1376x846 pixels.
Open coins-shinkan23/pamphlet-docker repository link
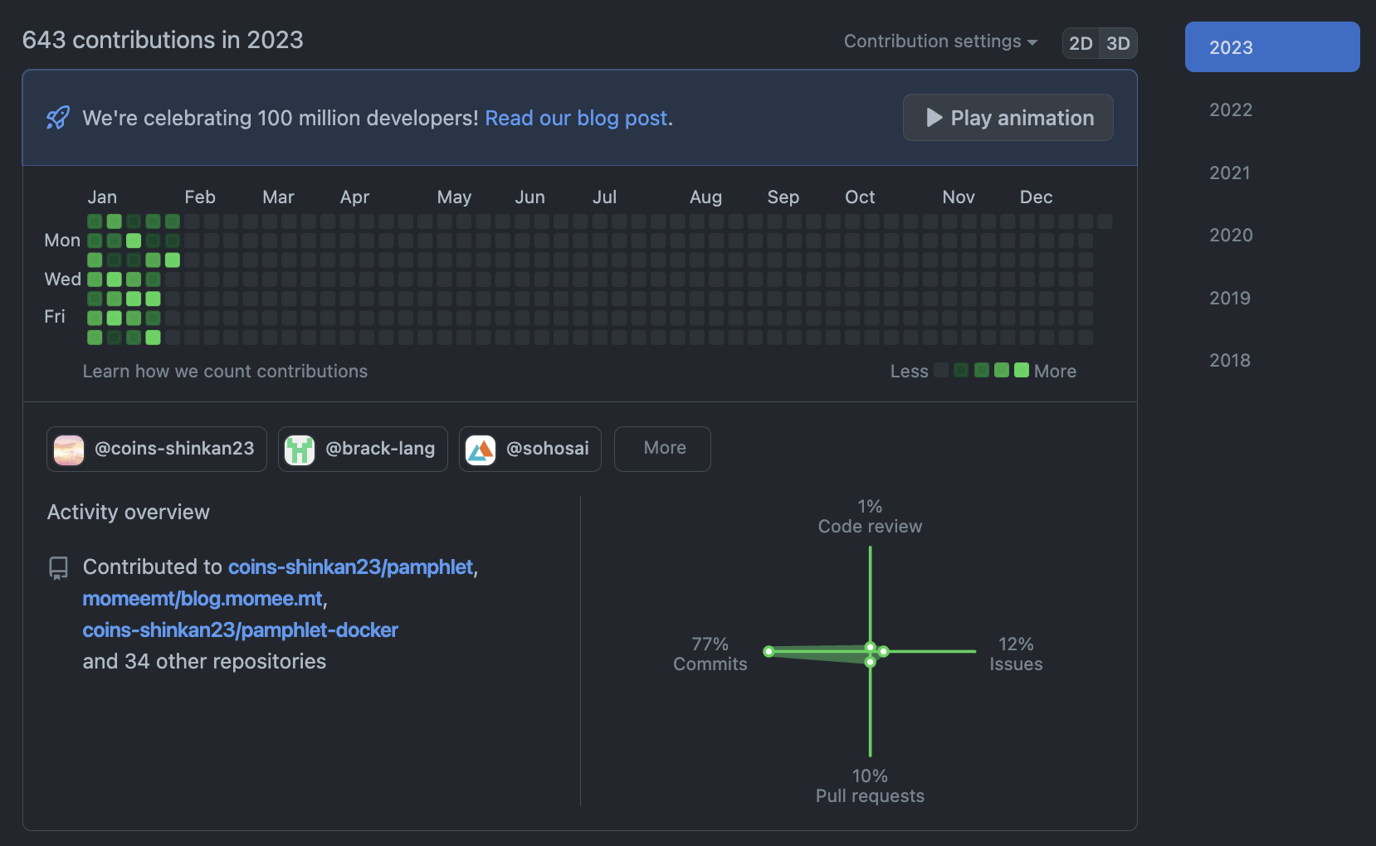[x=241, y=630]
